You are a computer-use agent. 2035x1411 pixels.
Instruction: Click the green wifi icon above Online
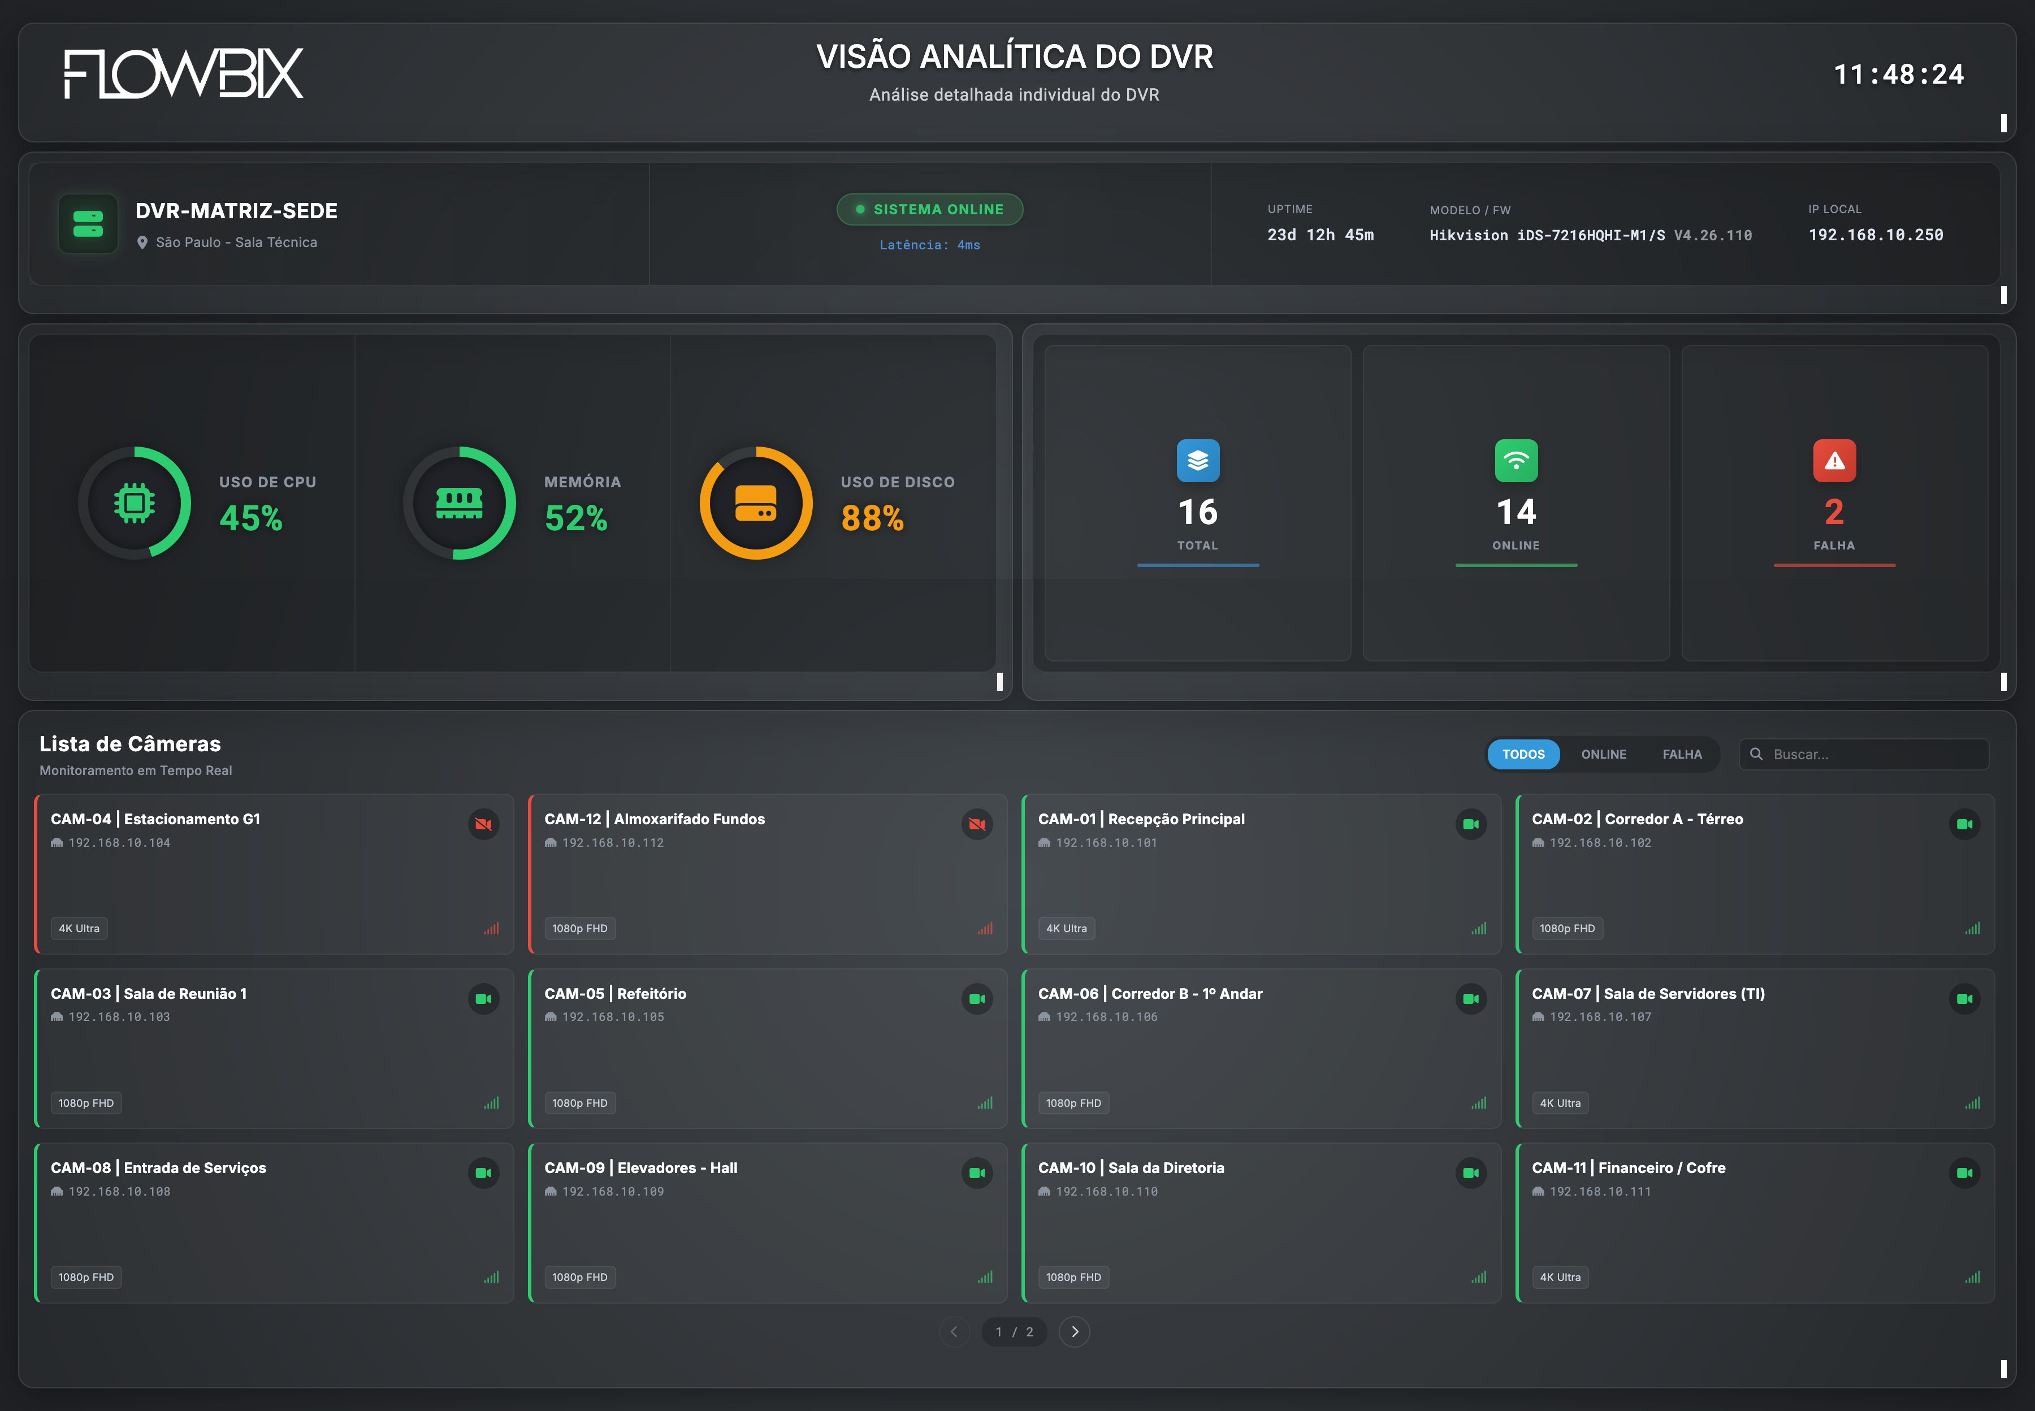[x=1516, y=461]
